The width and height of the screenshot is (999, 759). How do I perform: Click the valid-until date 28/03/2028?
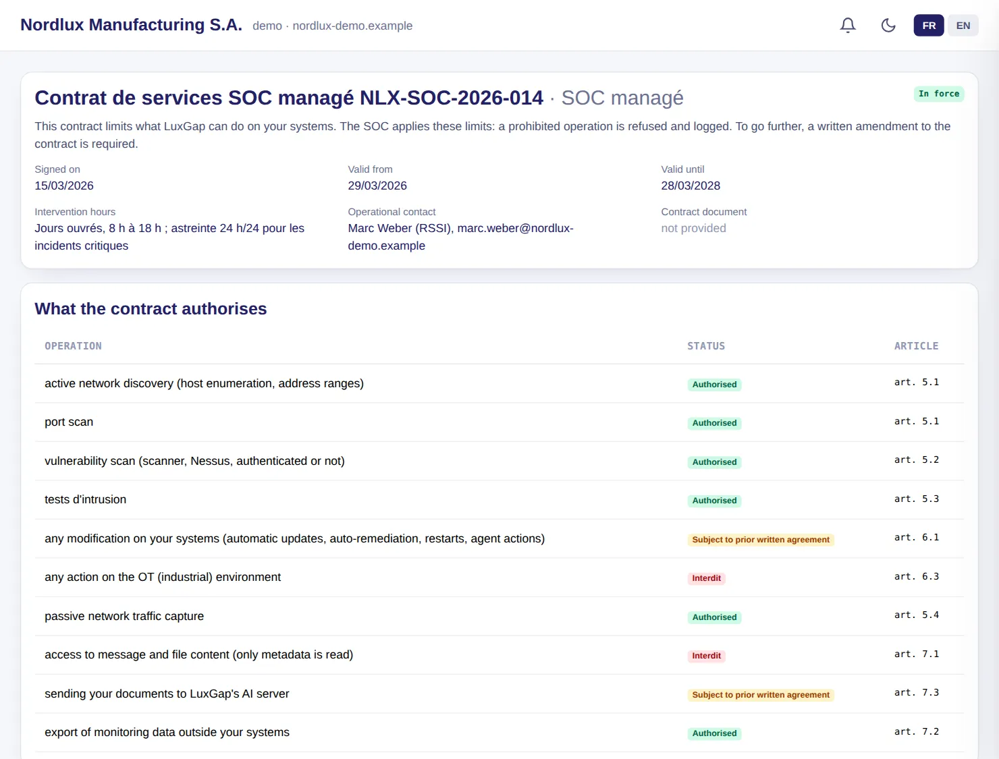pos(691,186)
